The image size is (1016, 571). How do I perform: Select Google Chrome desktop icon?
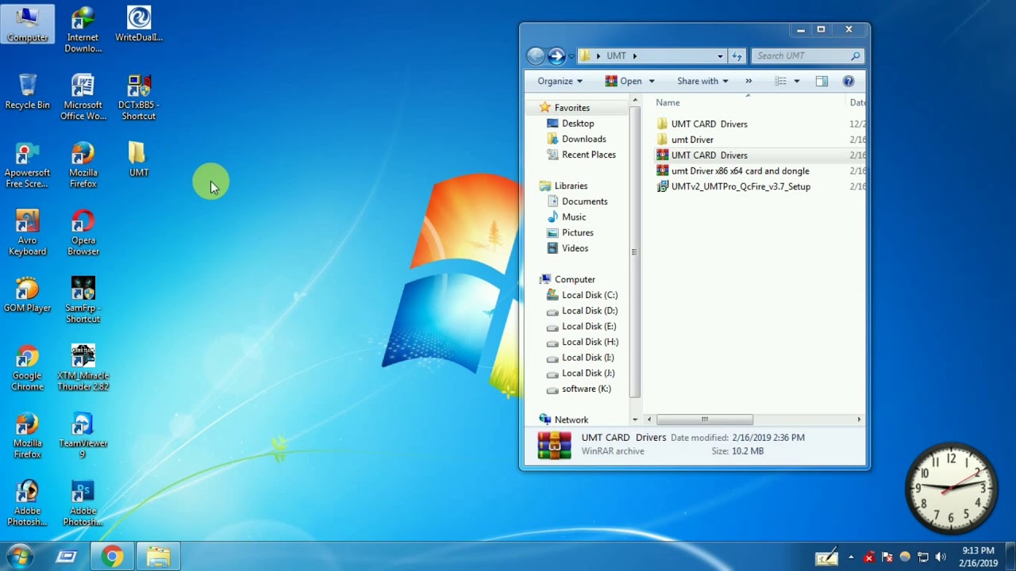point(28,367)
